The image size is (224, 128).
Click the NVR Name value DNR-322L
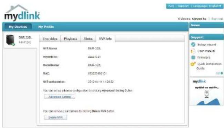(x=94, y=49)
